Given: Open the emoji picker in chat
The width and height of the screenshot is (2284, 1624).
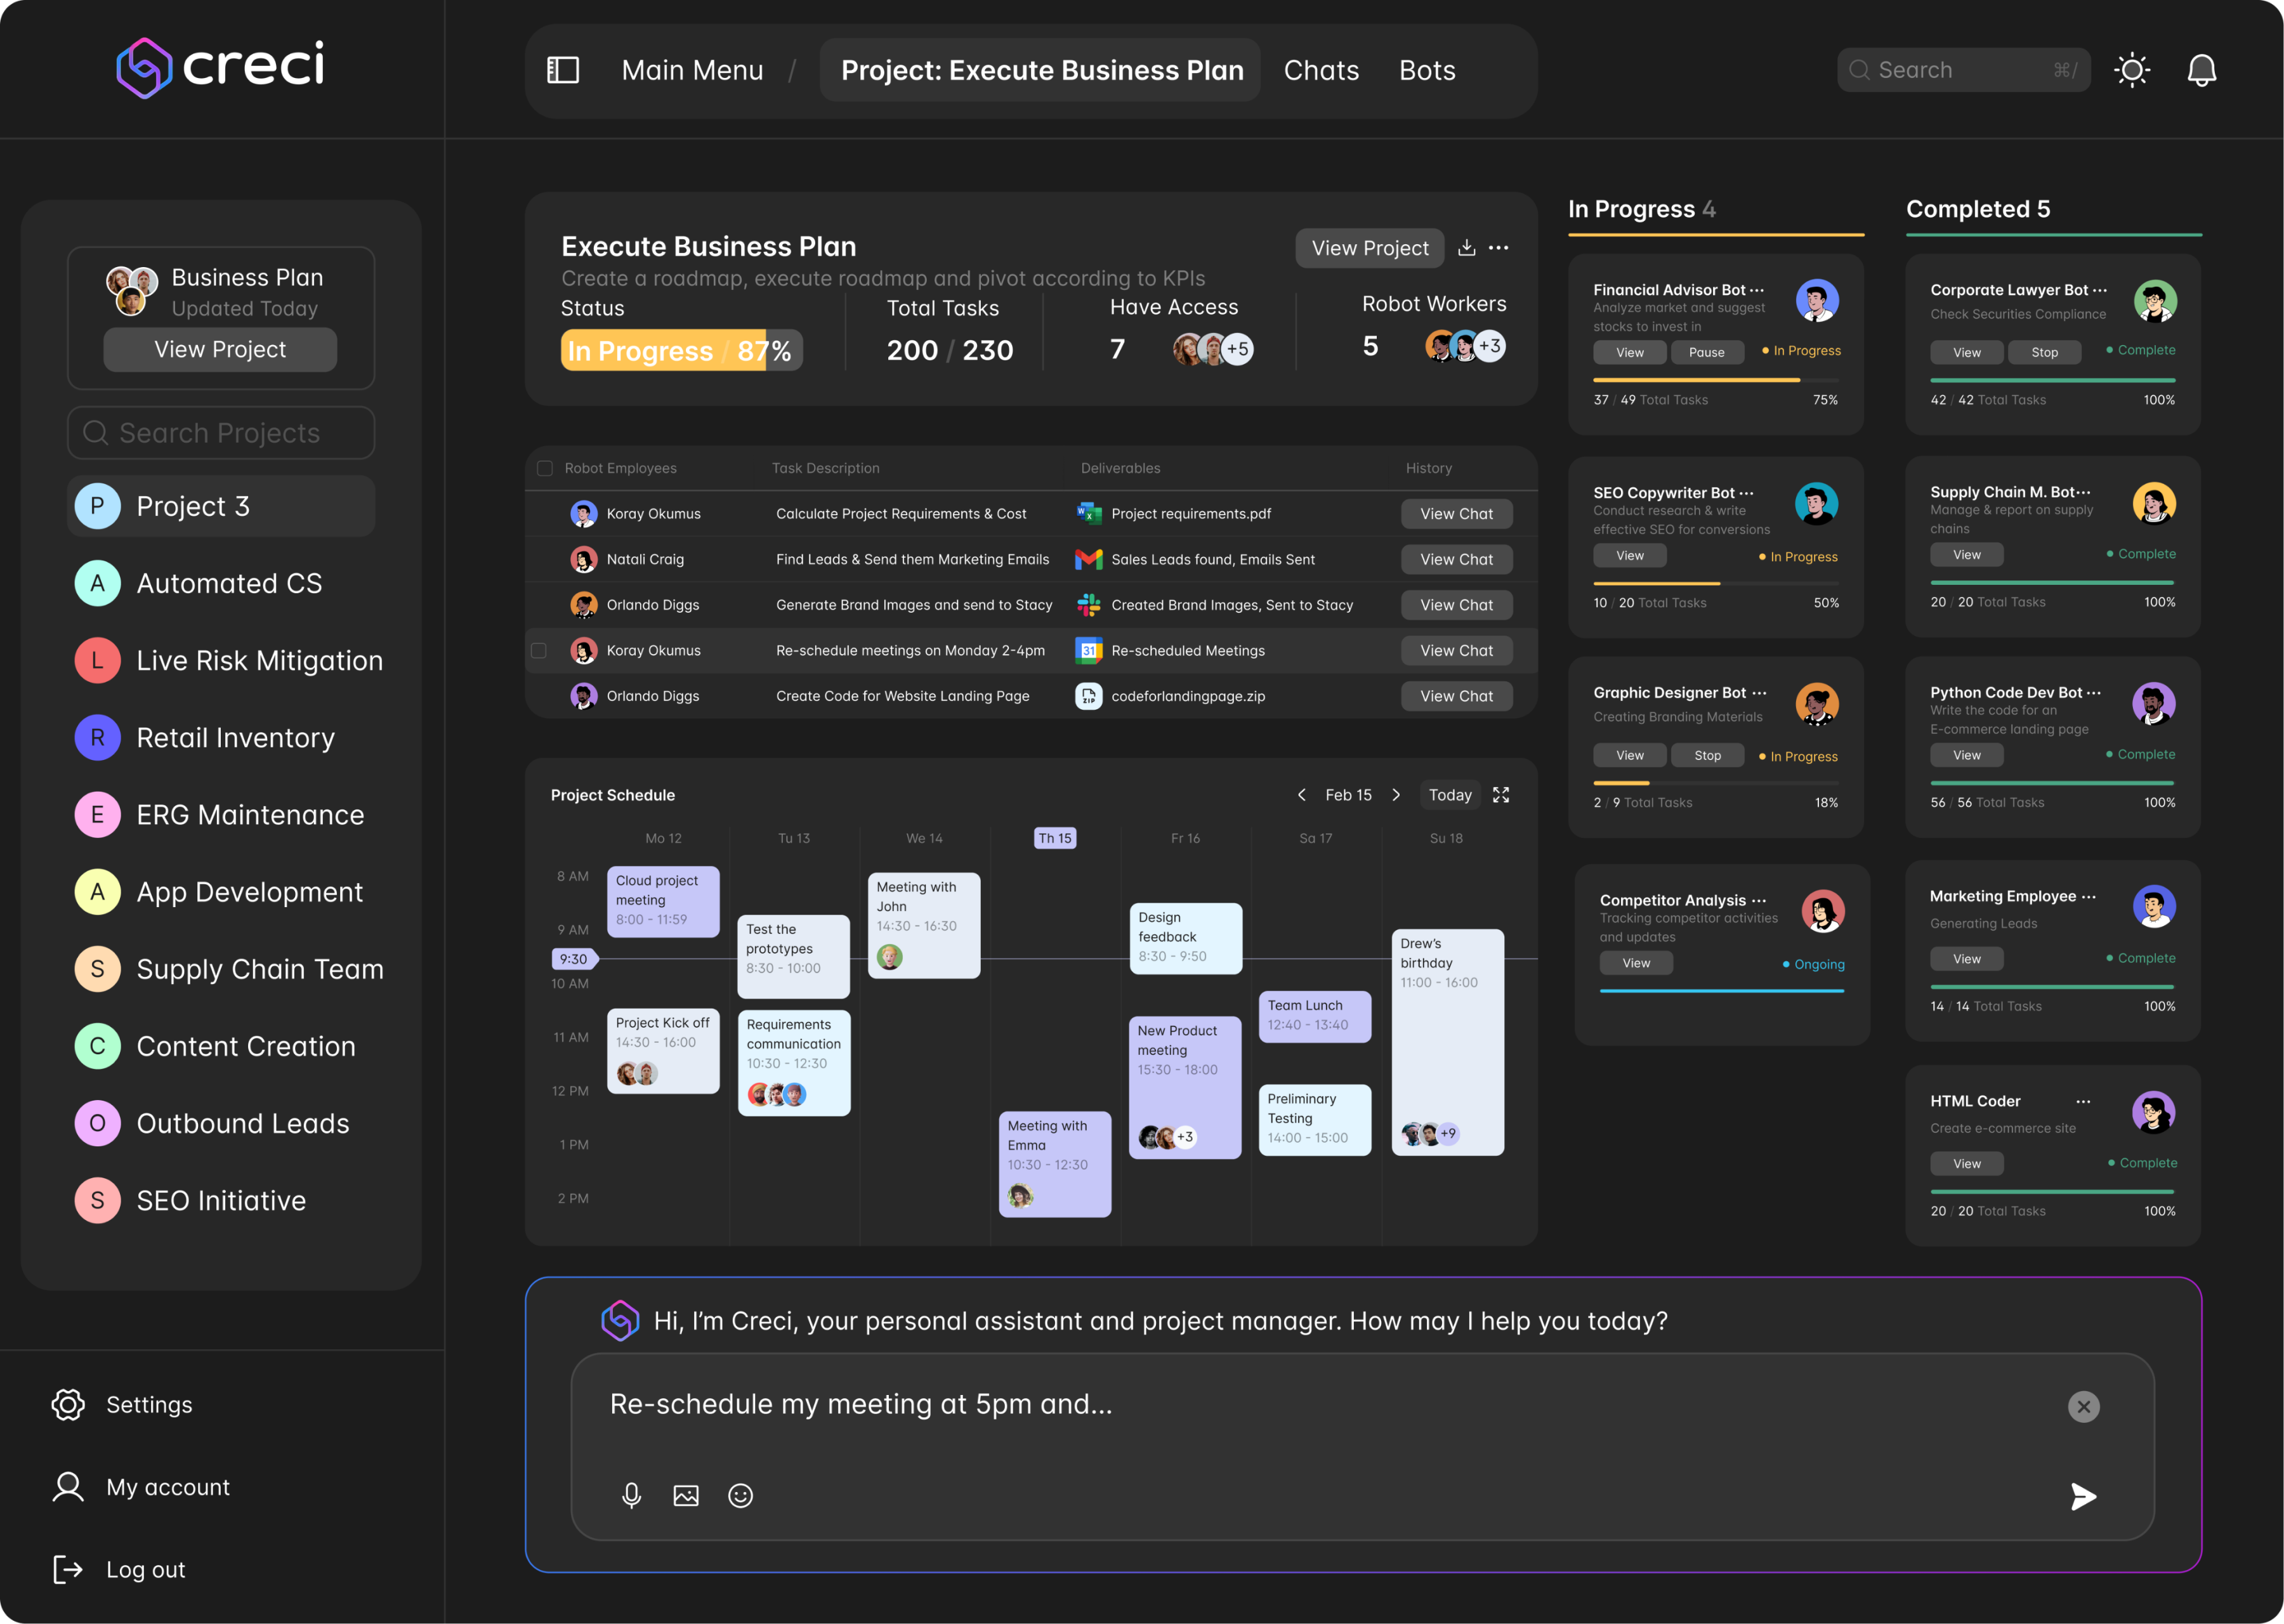Looking at the screenshot, I should click(x=740, y=1495).
